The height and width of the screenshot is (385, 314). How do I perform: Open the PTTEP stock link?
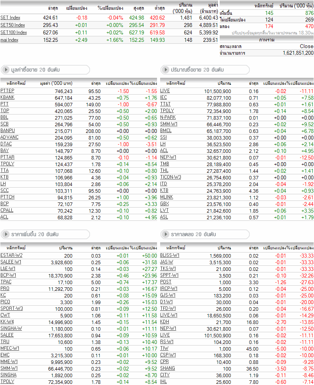[7, 91]
